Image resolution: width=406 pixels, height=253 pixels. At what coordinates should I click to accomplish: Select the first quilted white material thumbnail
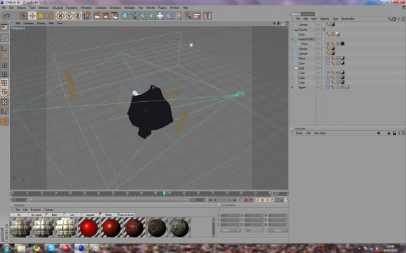click(x=21, y=227)
